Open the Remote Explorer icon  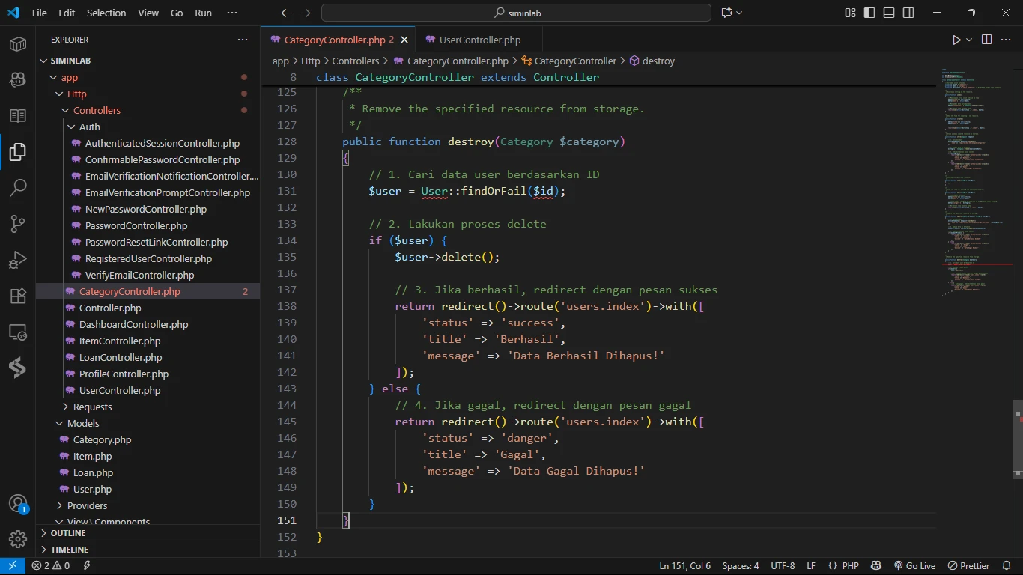pyautogui.click(x=18, y=332)
